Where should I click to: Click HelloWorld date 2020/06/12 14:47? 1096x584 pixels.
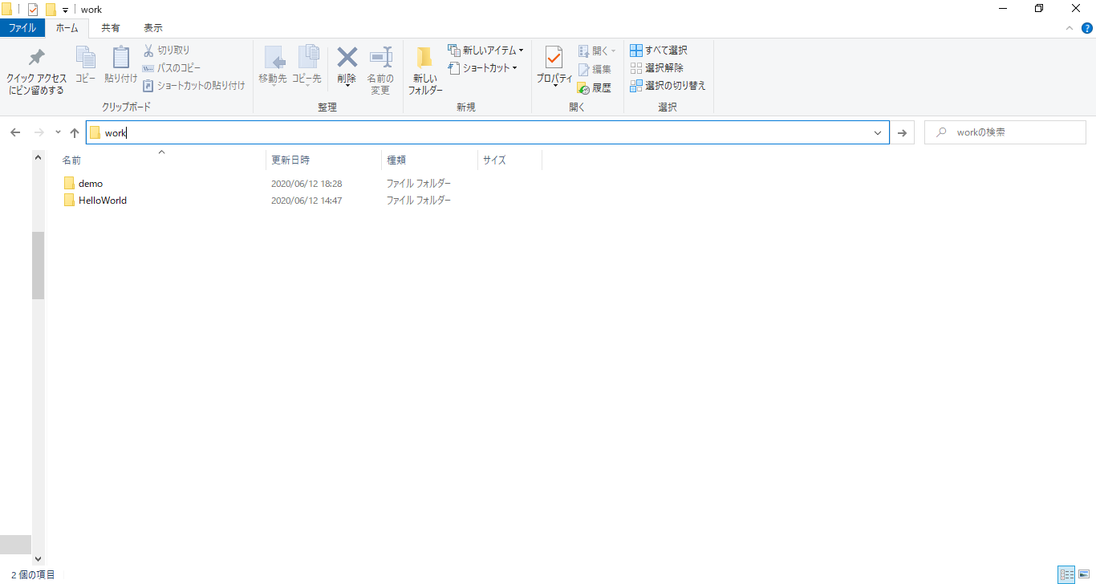point(306,201)
